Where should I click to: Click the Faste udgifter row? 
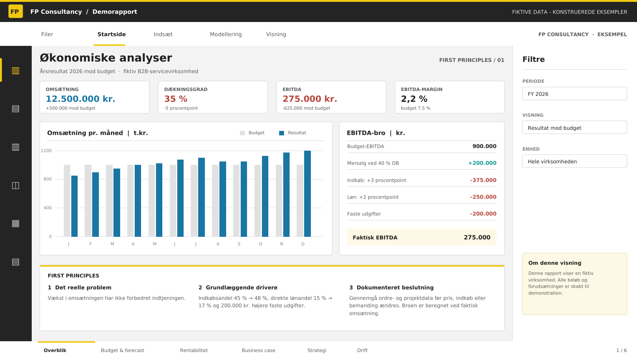point(422,214)
